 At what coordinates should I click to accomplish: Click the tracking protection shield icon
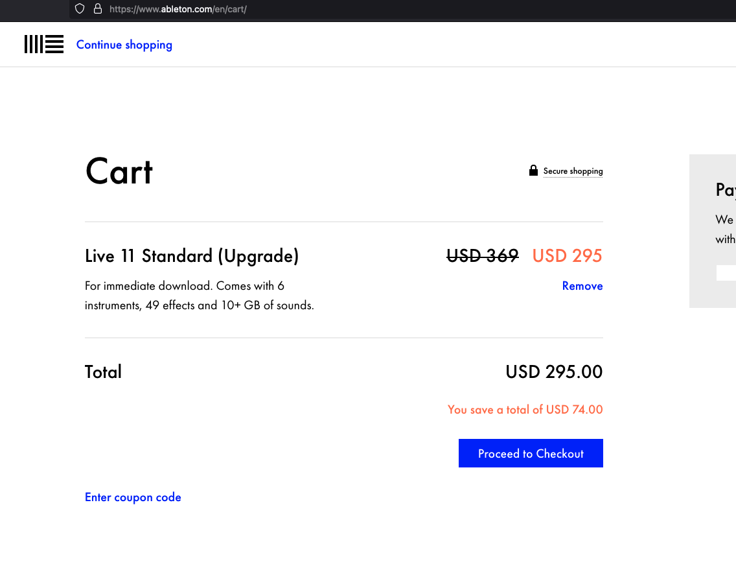pos(80,9)
